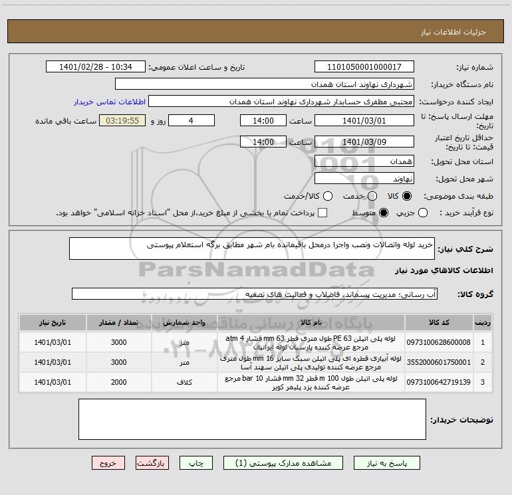Click the deadline hour field next to 1401/03/01
Image resolution: width=512 pixels, height=495 pixels.
tap(263, 120)
